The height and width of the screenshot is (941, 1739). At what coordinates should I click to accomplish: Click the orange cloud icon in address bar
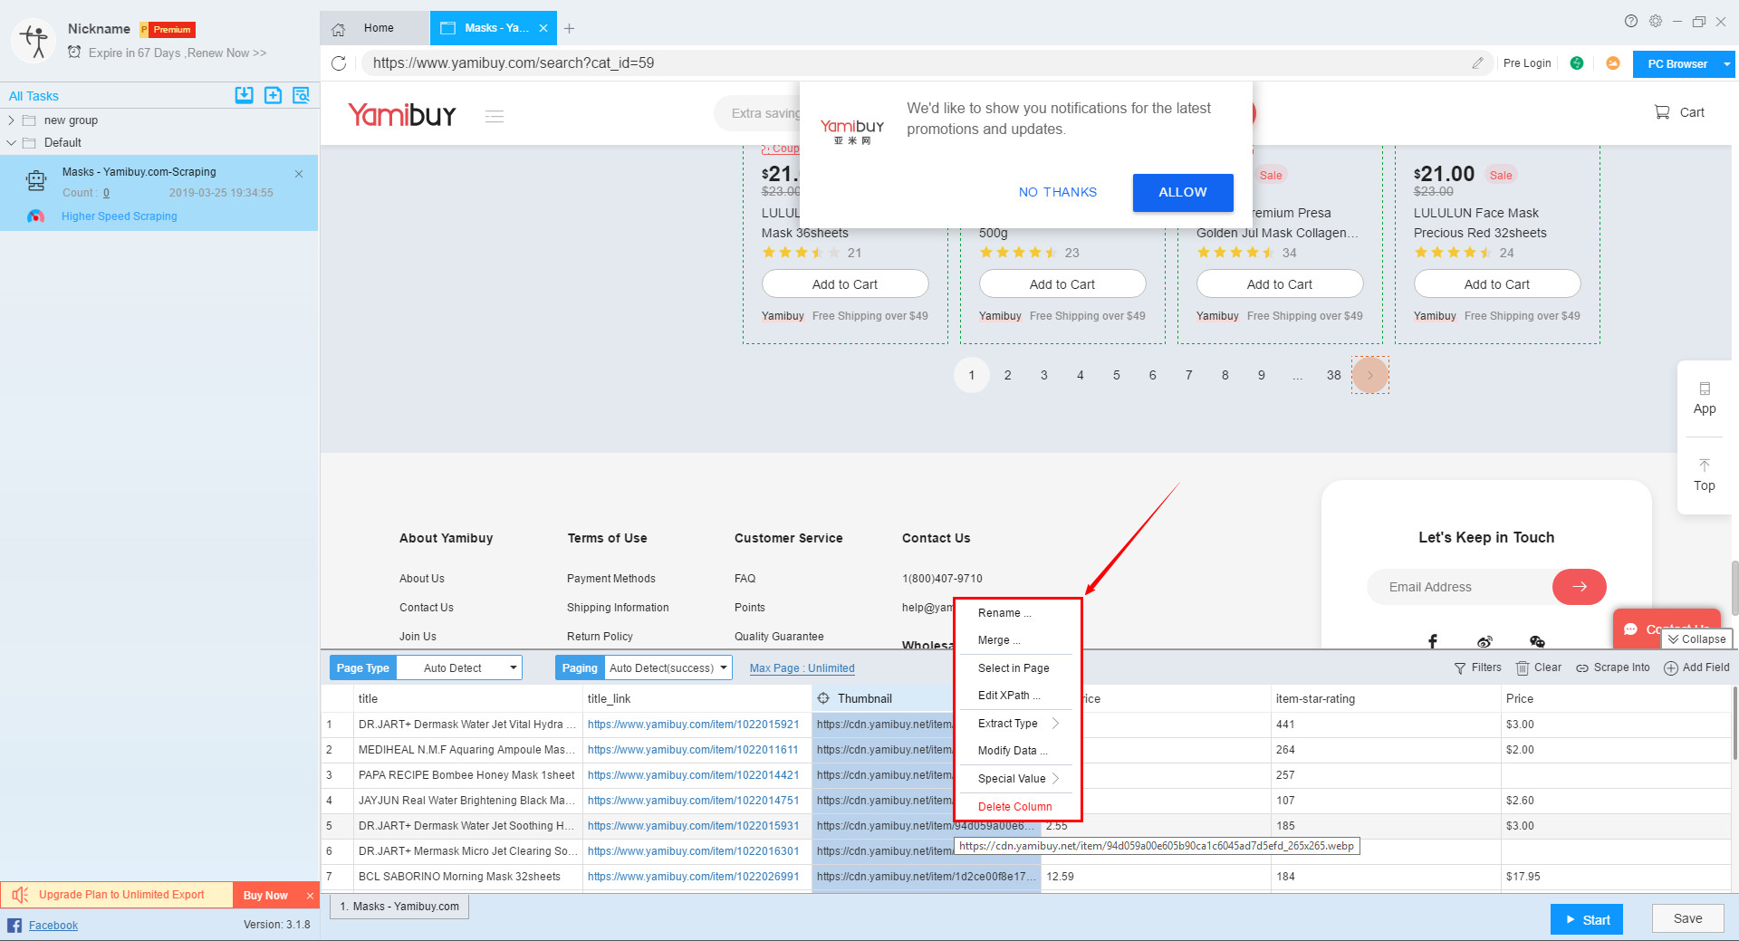pyautogui.click(x=1612, y=63)
